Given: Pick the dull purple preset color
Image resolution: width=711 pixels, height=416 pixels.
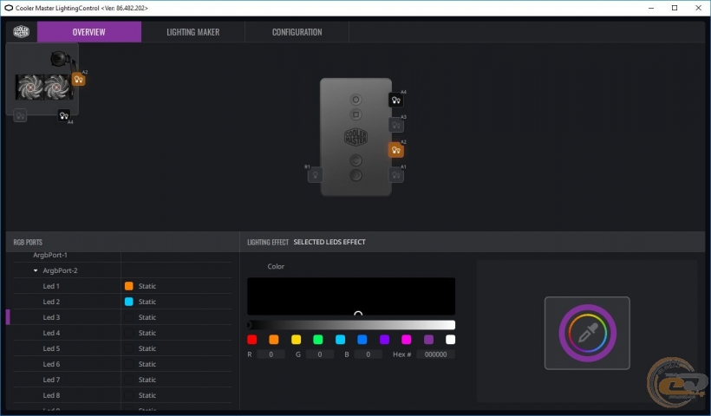Looking at the screenshot, I should point(428,340).
